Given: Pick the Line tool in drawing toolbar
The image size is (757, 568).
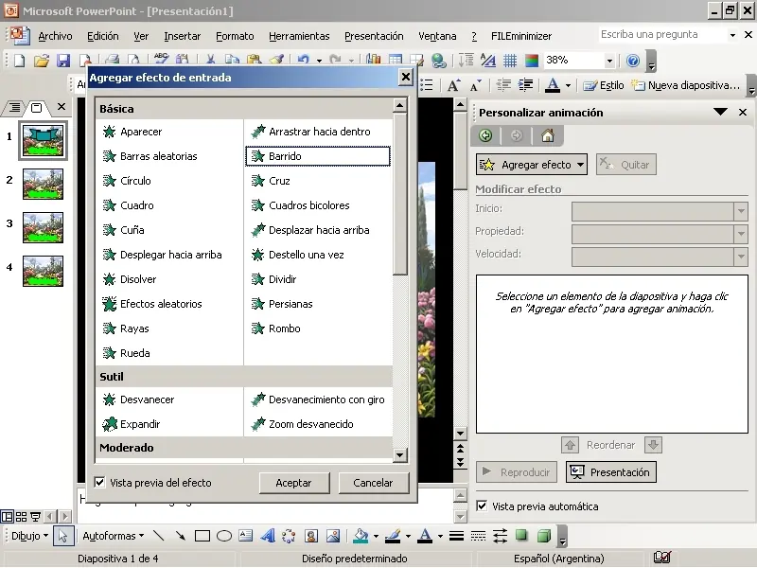Looking at the screenshot, I should click(x=159, y=536).
